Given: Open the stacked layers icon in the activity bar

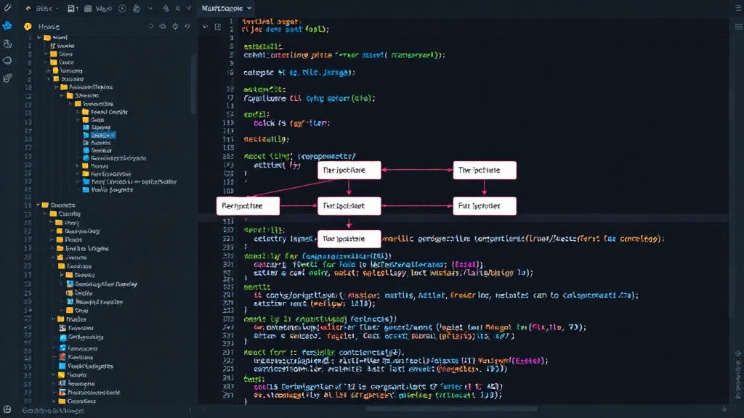Looking at the screenshot, I should 7,78.
